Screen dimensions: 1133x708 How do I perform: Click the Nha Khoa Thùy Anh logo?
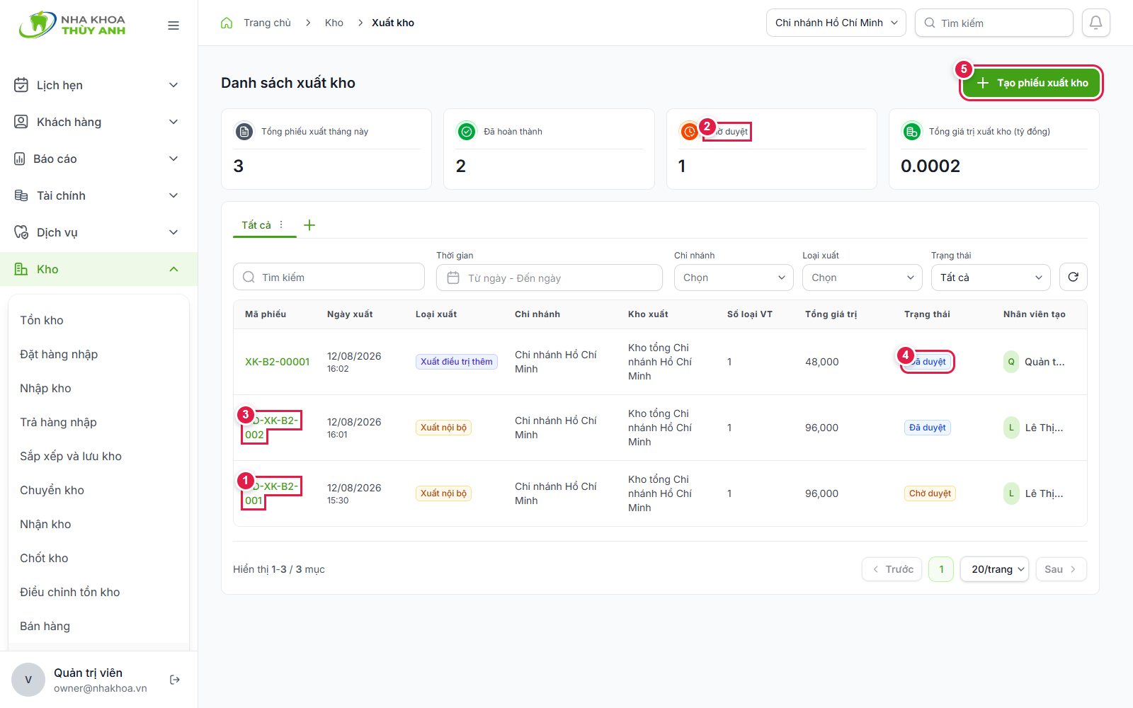pos(72,25)
